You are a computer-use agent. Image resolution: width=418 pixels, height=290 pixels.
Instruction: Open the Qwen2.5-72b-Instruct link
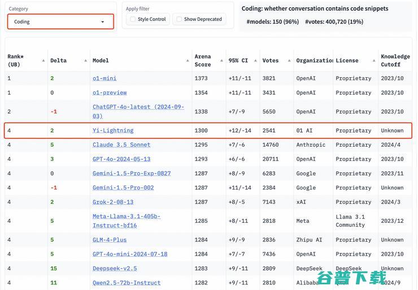pyautogui.click(x=127, y=283)
